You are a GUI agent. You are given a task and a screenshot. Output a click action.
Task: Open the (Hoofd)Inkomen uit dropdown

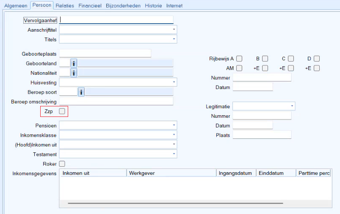(174, 144)
